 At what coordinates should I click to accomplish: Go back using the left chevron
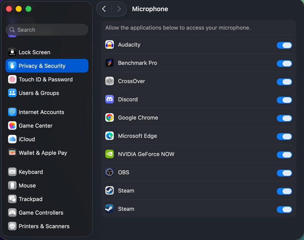(104, 9)
